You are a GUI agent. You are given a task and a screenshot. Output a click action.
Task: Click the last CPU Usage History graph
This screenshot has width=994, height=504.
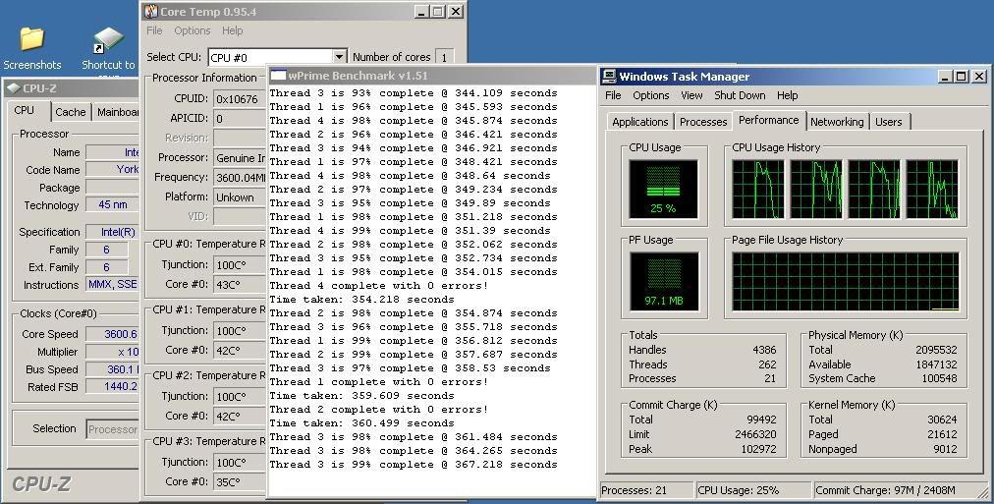(932, 189)
